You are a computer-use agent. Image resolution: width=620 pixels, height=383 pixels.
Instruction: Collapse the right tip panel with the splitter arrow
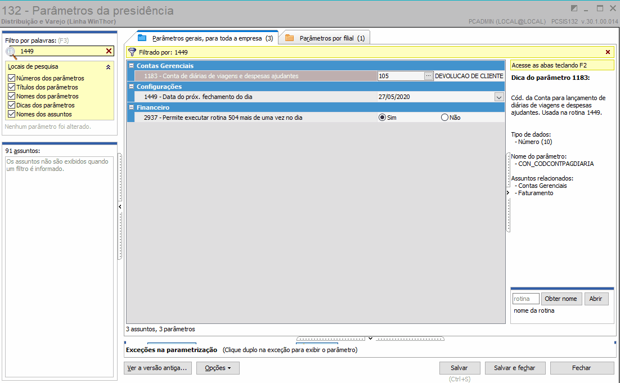click(508, 192)
